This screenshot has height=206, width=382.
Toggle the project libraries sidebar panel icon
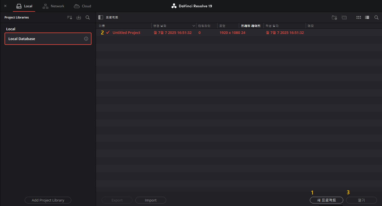pos(101,17)
